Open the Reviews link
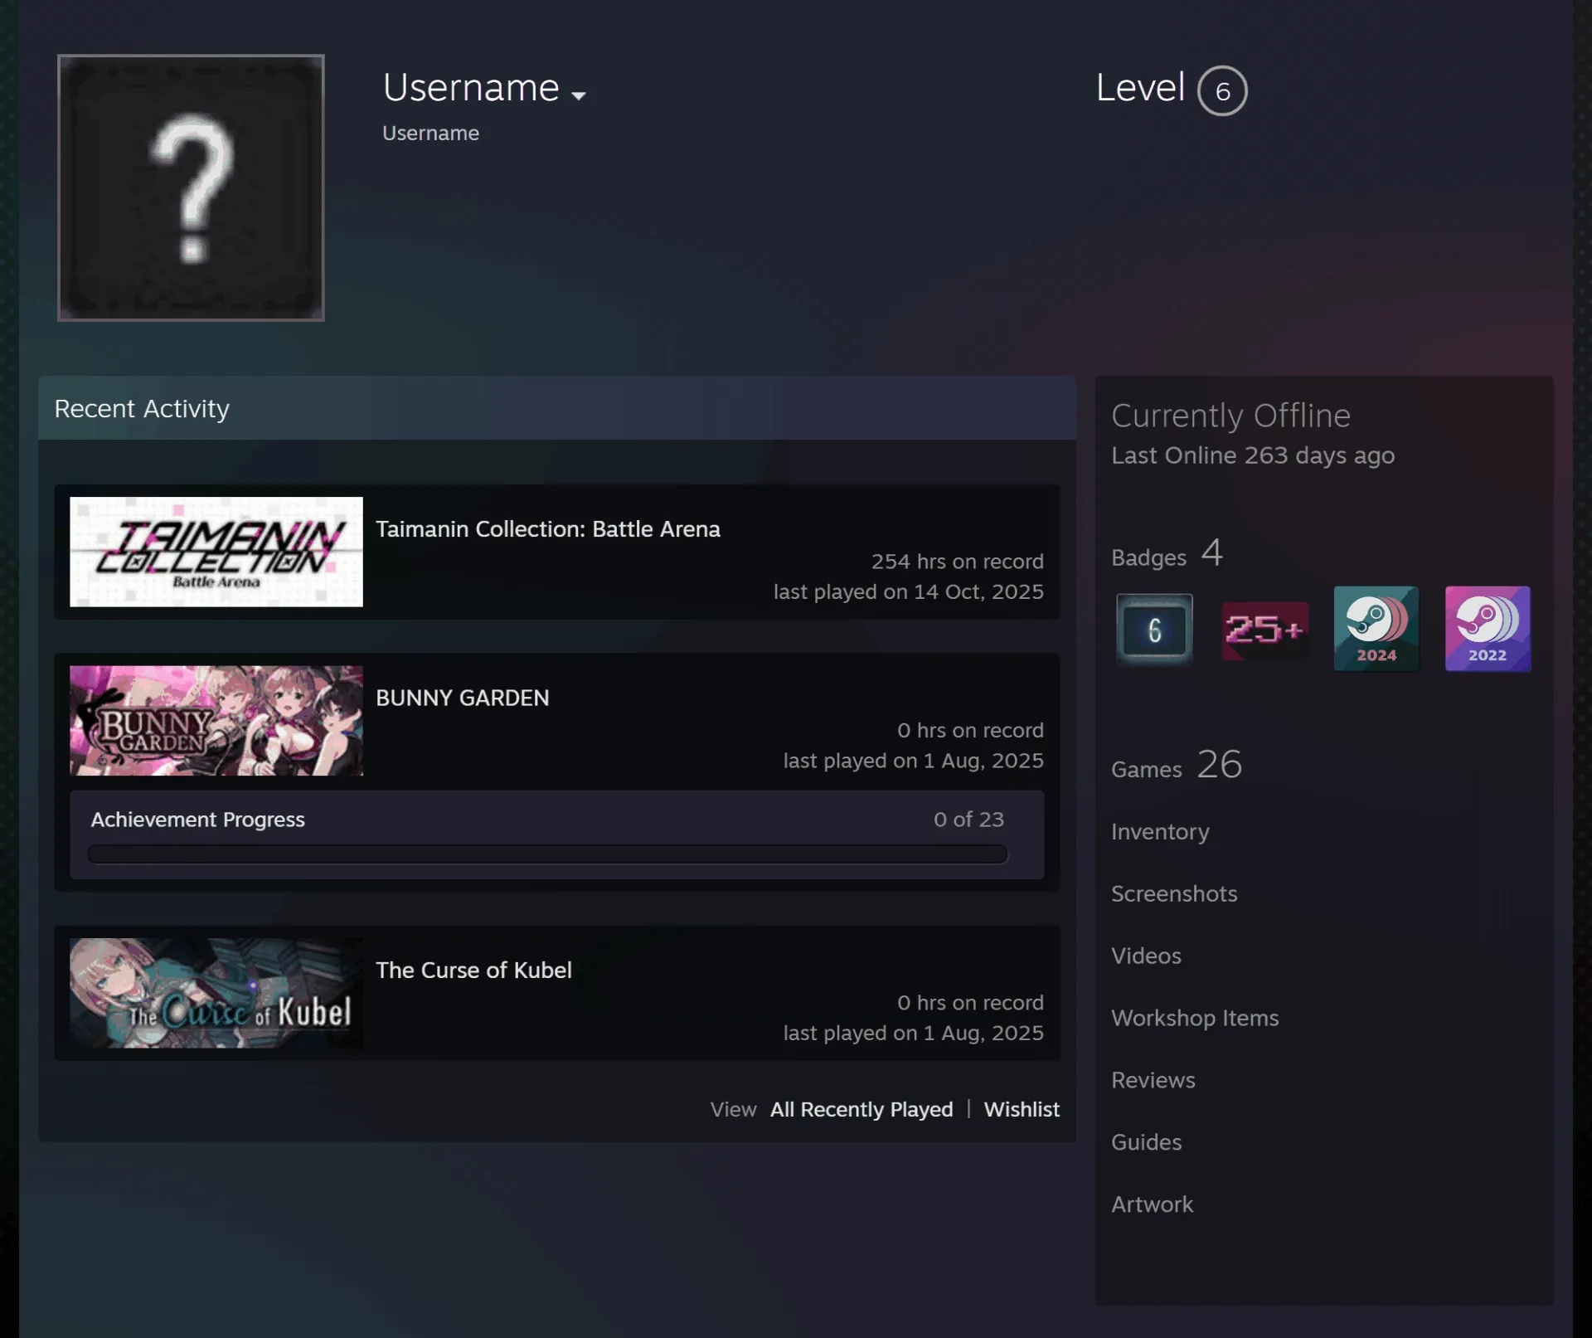The width and height of the screenshot is (1592, 1338). pyautogui.click(x=1153, y=1081)
